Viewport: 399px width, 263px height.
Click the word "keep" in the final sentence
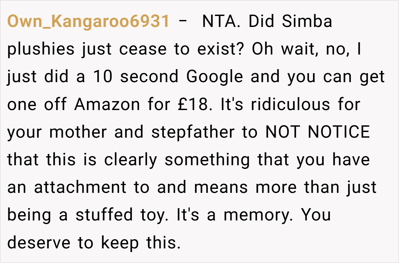click(120, 243)
